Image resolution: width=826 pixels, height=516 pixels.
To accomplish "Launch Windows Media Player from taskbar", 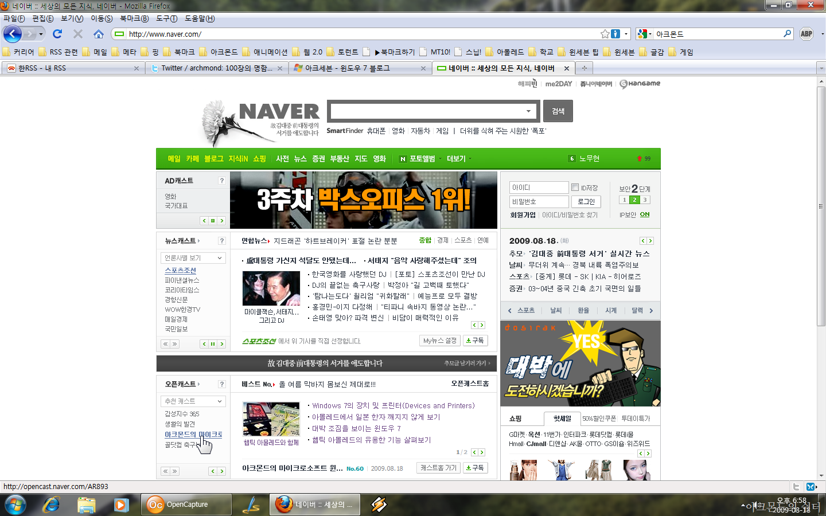I will click(x=120, y=505).
